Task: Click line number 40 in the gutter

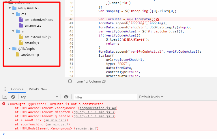Action: point(71,19)
